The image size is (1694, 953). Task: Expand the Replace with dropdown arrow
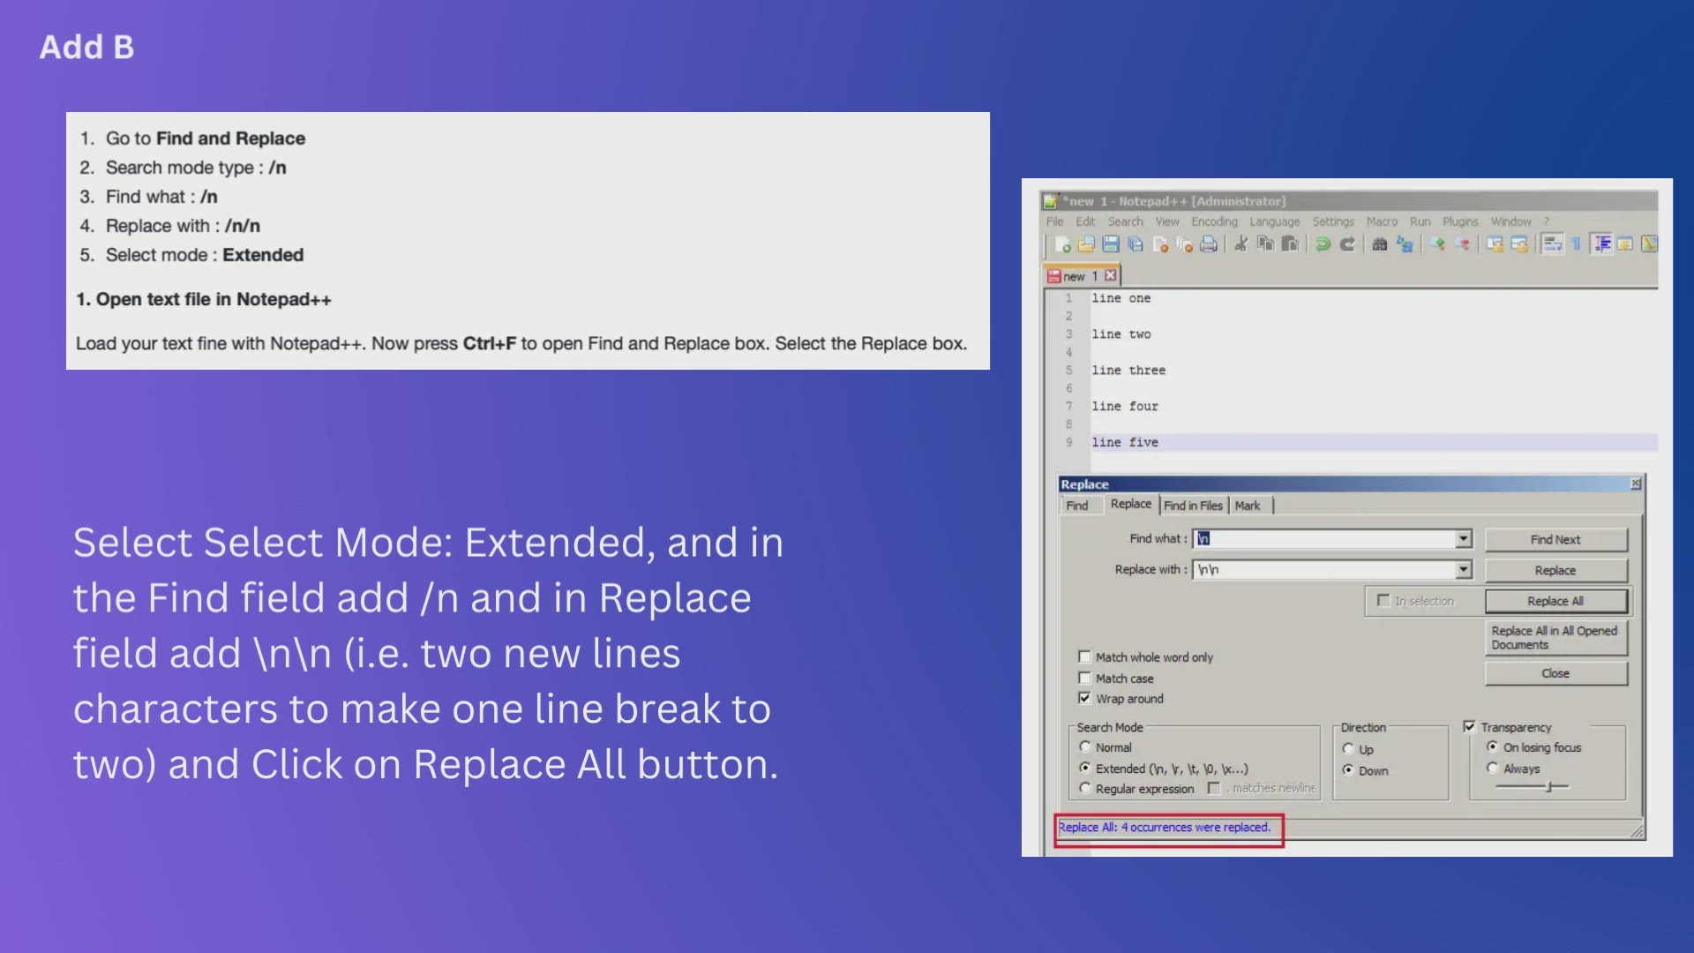click(x=1464, y=569)
